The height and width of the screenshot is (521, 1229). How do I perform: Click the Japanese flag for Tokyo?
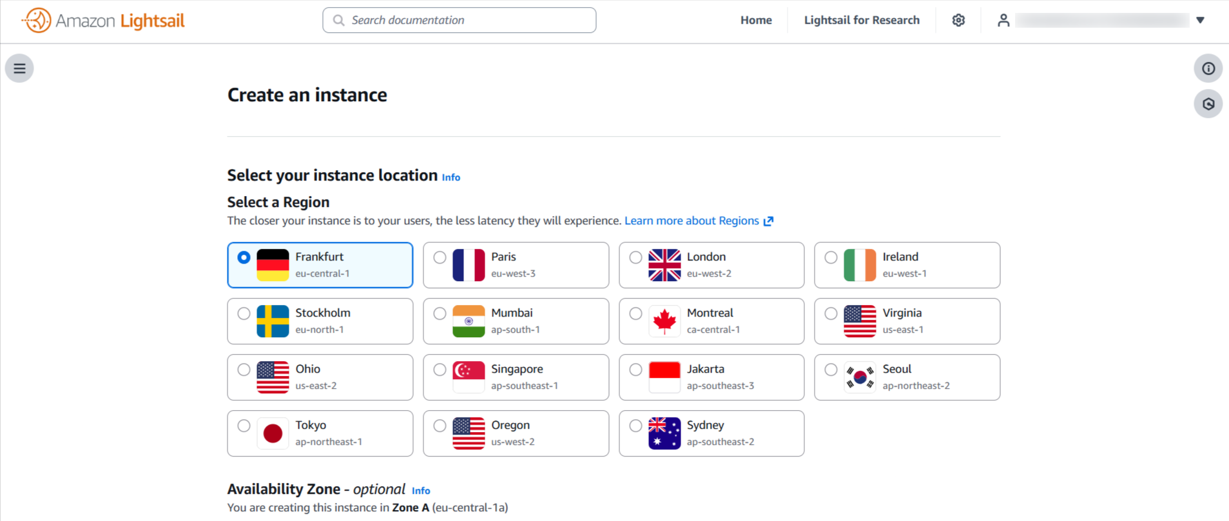(273, 433)
